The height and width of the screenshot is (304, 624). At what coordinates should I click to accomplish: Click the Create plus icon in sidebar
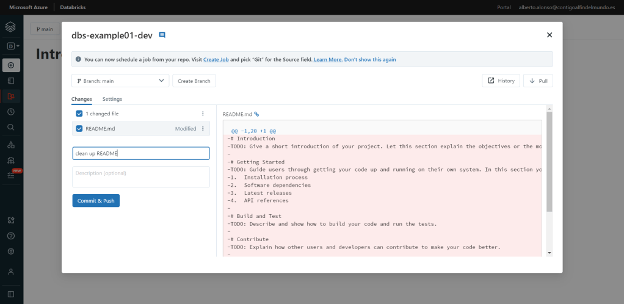(x=11, y=65)
